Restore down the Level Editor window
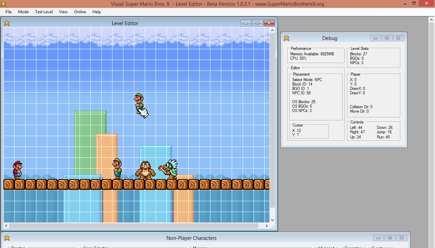The image size is (435, 248). pyautogui.click(x=257, y=23)
